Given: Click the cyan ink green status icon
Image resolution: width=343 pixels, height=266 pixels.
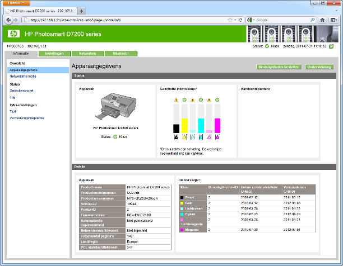Looking at the screenshot, I should pyautogui.click(x=201, y=100).
